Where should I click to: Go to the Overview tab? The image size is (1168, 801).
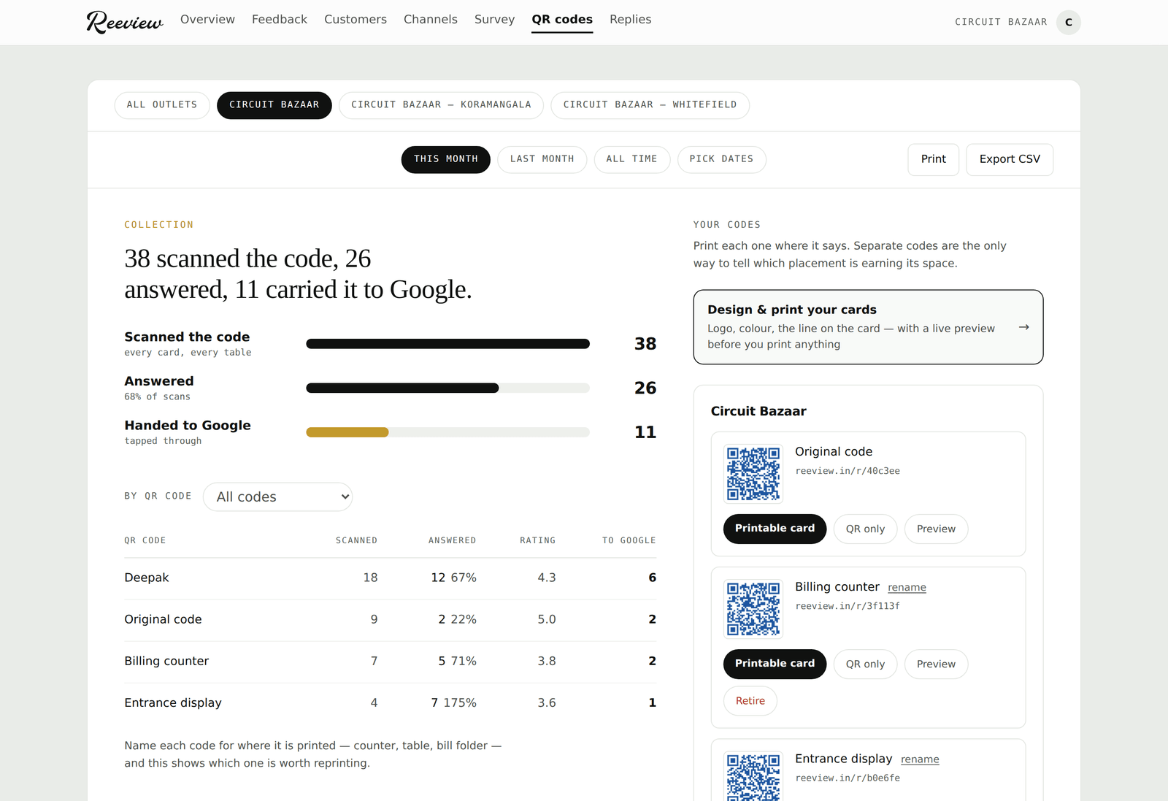pyautogui.click(x=207, y=20)
